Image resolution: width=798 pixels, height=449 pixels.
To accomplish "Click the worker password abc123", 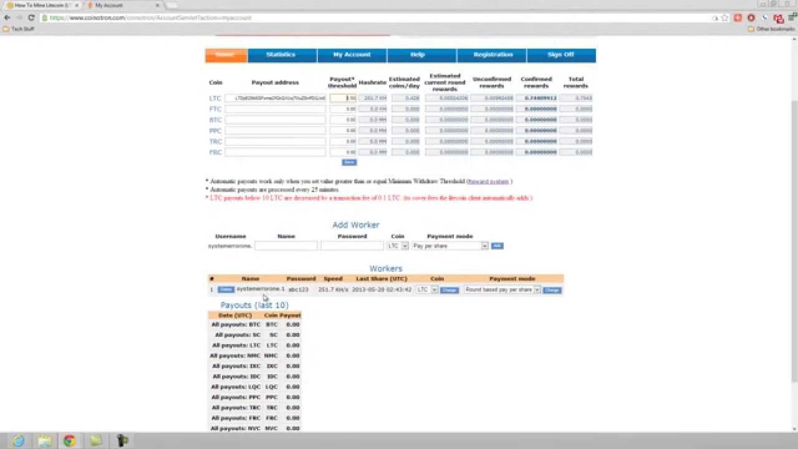I will pos(299,290).
